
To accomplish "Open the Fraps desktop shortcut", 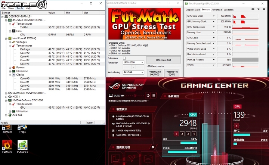I will click(x=22, y=129).
